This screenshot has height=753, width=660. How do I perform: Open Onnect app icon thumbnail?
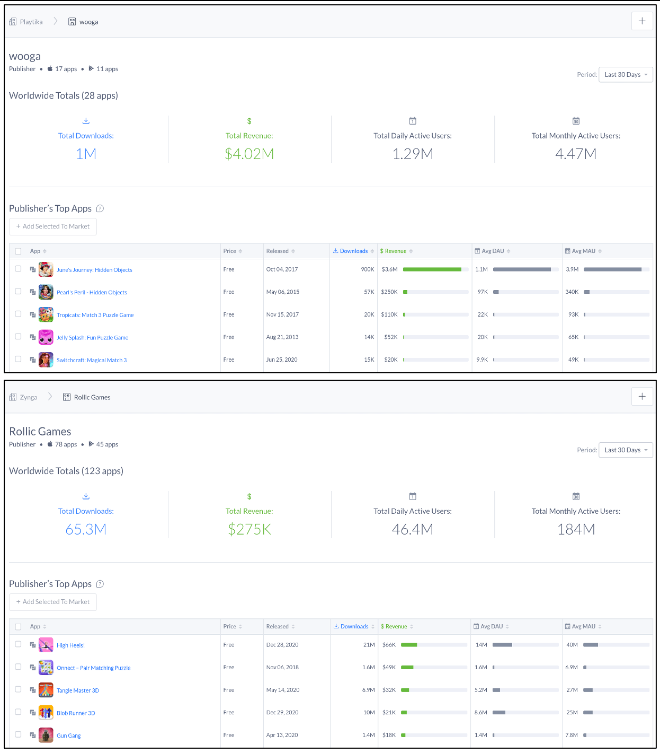[46, 668]
